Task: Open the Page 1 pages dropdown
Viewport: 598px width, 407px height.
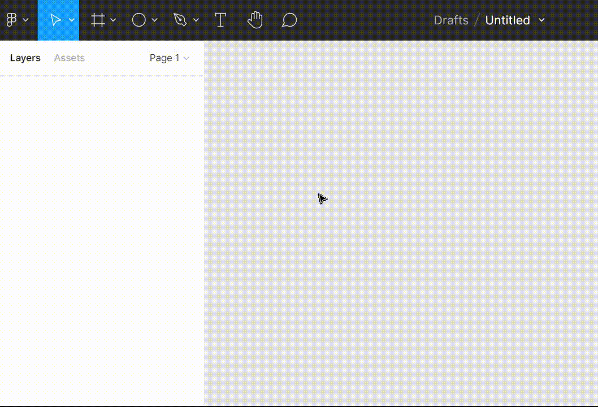Action: [170, 58]
